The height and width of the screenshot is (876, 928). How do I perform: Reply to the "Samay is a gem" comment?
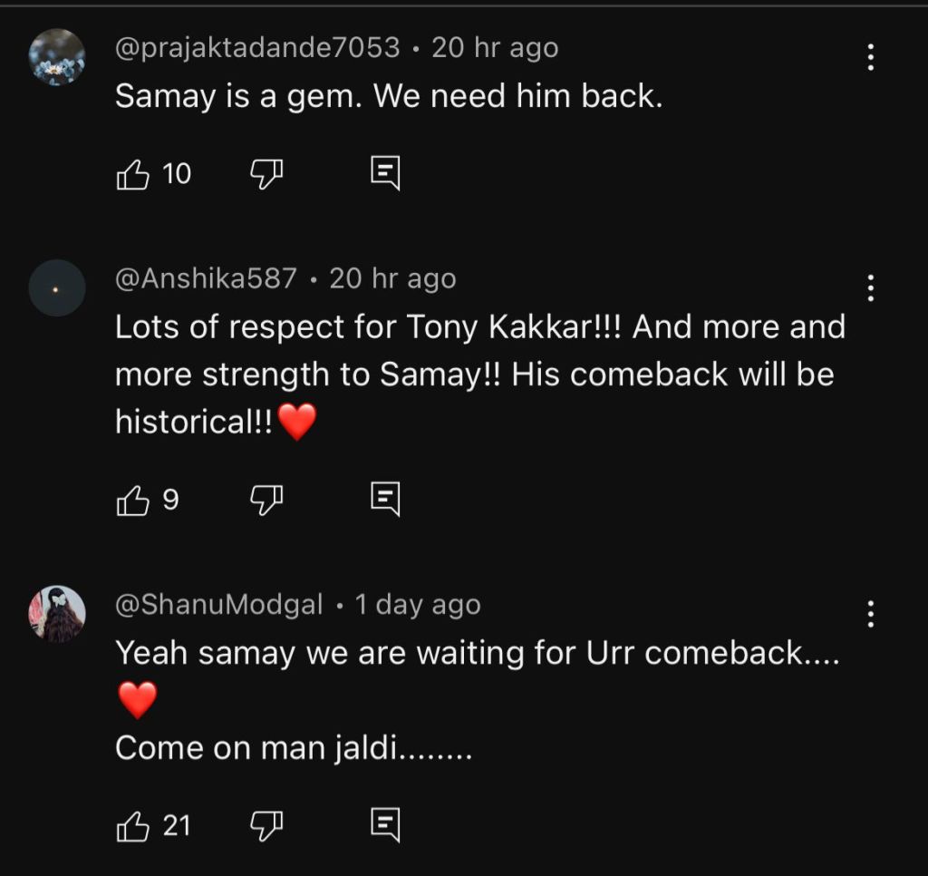(x=385, y=173)
